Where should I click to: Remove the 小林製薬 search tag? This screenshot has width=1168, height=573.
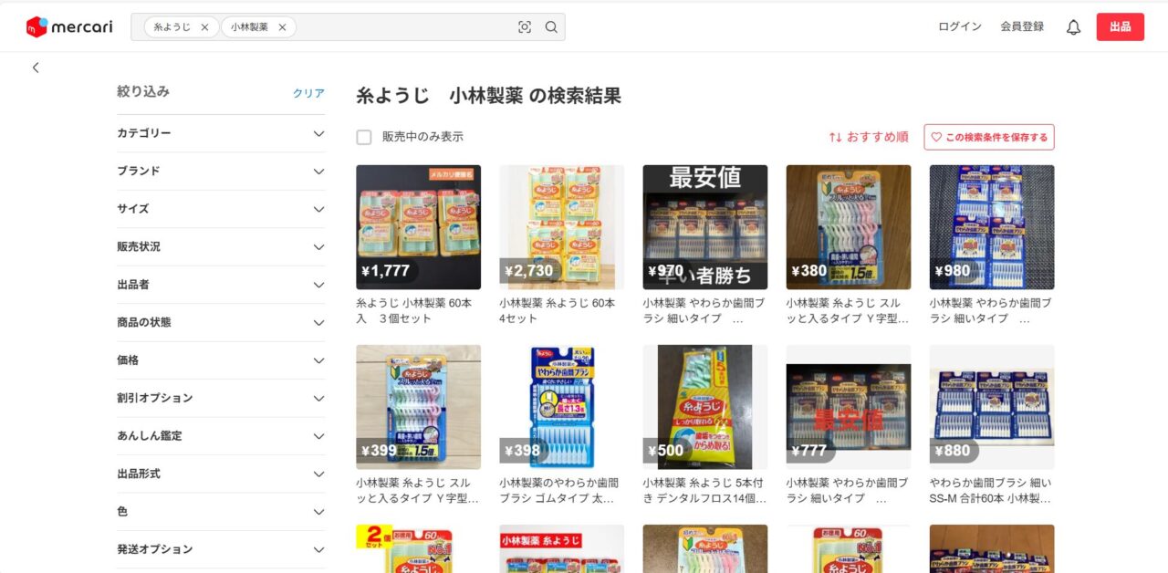point(282,27)
